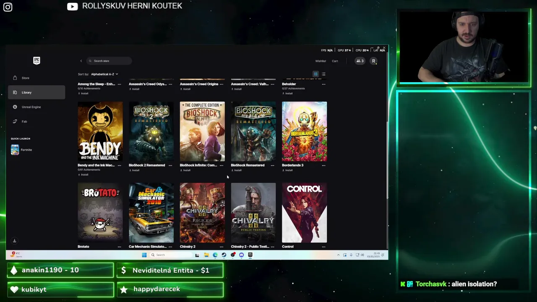The height and width of the screenshot is (302, 537).
Task: Open Control game cover
Action: [304, 213]
